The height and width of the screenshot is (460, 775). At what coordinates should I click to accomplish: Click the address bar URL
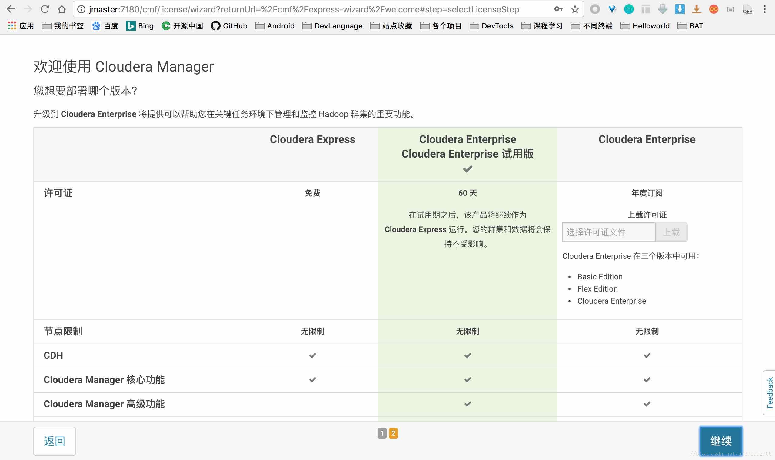tap(304, 9)
